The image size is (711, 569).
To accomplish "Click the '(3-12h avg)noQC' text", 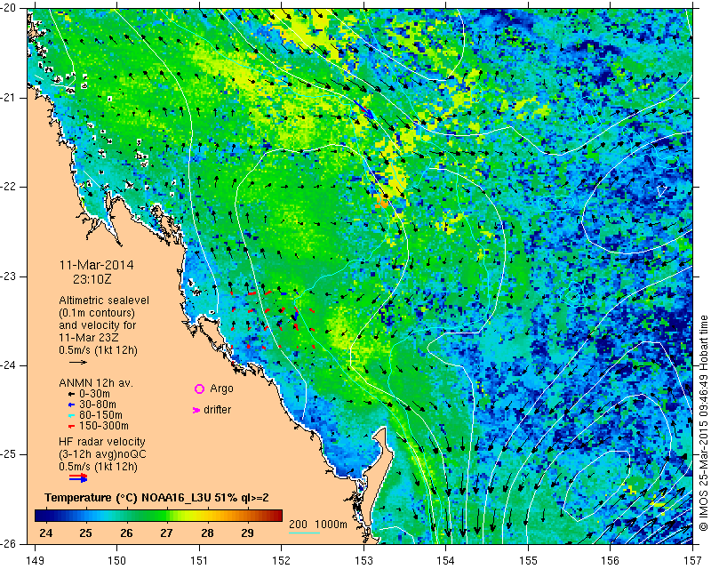I will point(103,454).
